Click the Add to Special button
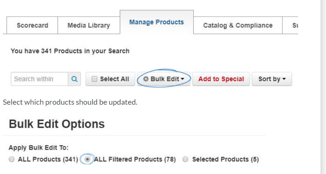Image resolution: width=326 pixels, height=174 pixels. click(221, 79)
